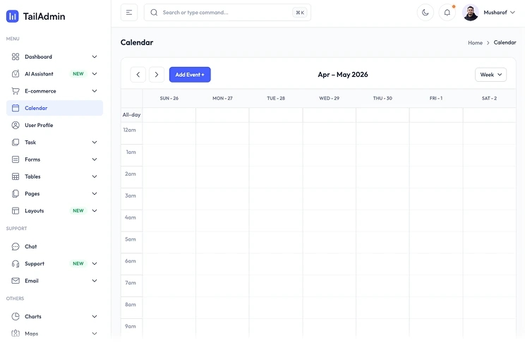This screenshot has height=350, width=525.
Task: Click the Layouts icon in sidebar
Action: [16, 211]
